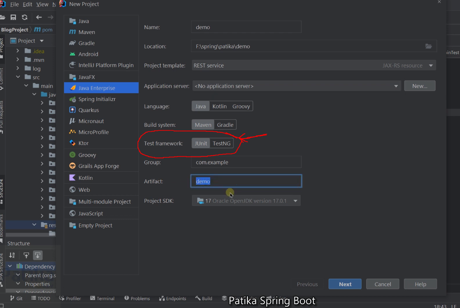Set language to Kotlin

point(219,106)
